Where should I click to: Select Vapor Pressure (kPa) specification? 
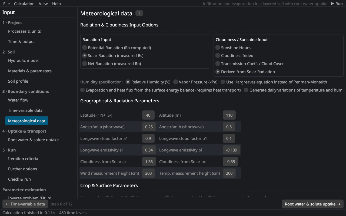click(x=195, y=82)
